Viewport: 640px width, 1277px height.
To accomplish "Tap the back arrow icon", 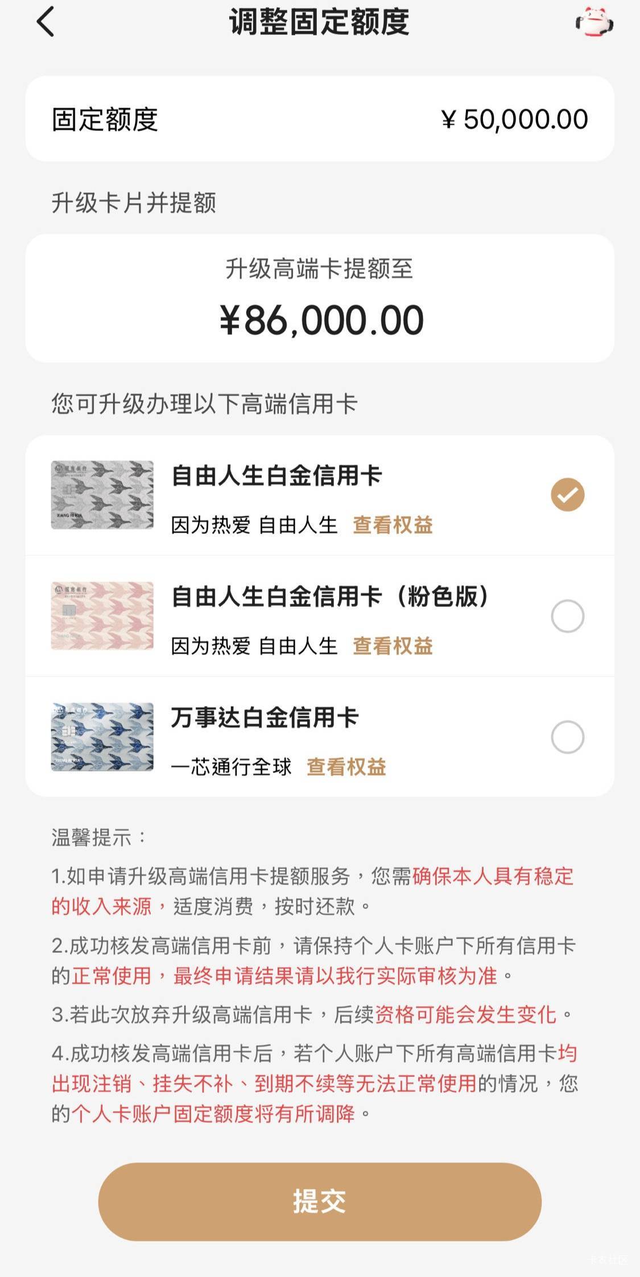I will (46, 22).
